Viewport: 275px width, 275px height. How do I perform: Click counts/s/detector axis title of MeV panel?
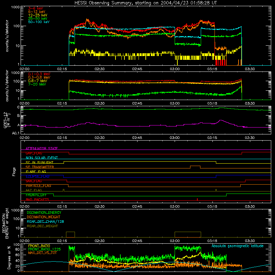click(7, 86)
